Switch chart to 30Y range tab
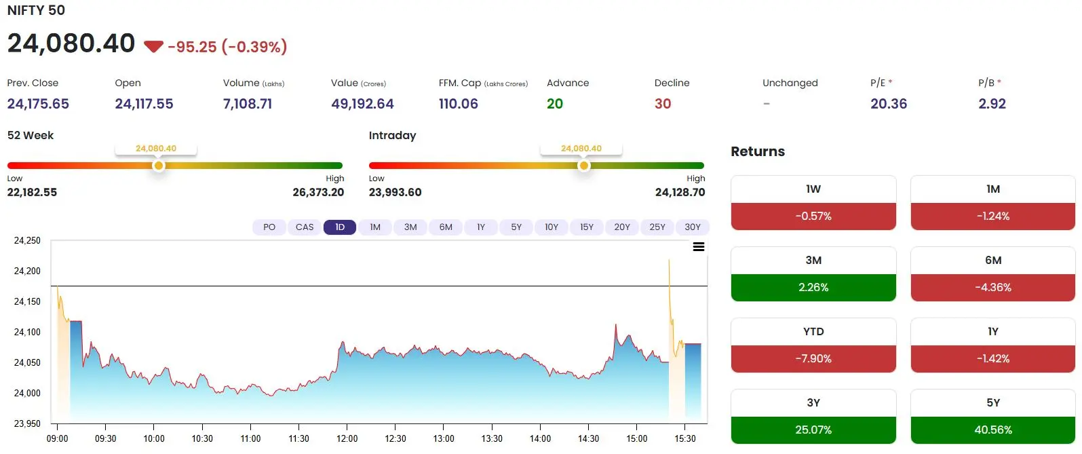Viewport: 1082px width, 454px height. [x=693, y=227]
